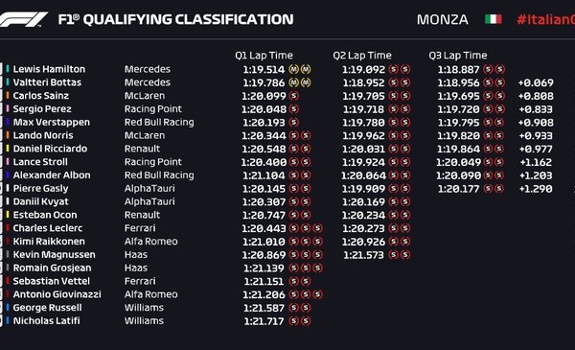Image resolution: width=575 pixels, height=350 pixels.
Task: Select the Q1 Lap Time column header
Action: click(x=264, y=56)
